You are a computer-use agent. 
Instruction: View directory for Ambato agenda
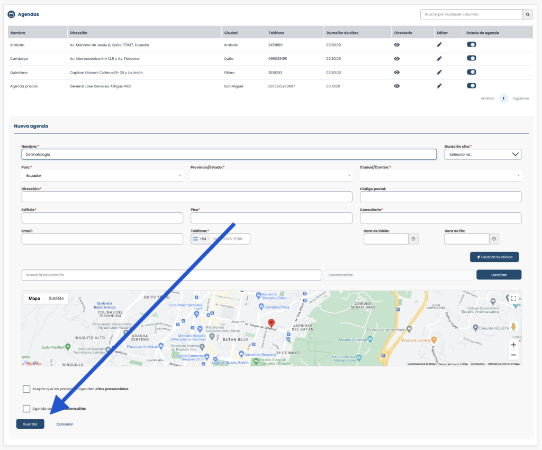[397, 45]
